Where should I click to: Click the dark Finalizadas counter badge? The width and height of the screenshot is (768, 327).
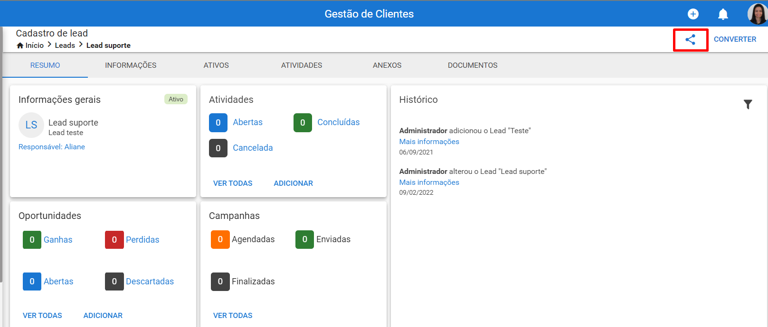pyautogui.click(x=220, y=282)
